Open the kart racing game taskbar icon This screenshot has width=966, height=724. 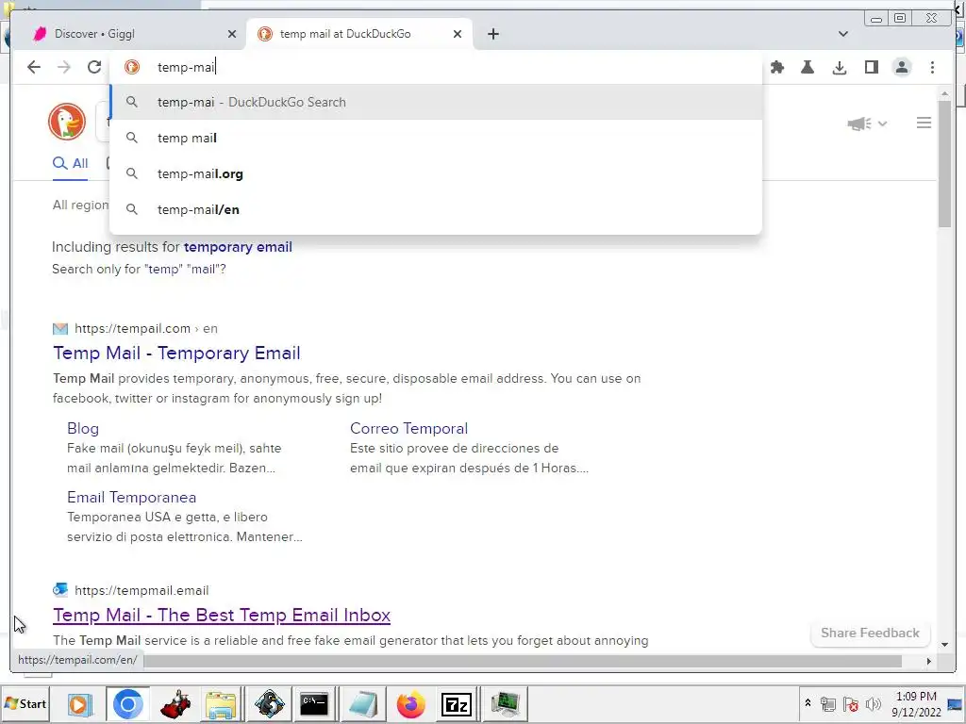[x=175, y=703]
